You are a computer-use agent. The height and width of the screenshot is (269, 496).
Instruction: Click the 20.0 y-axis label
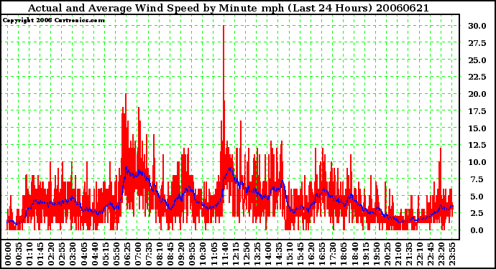coord(477,94)
